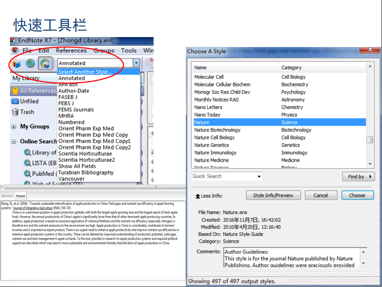This screenshot has height=287, width=382.
Task: Click the Choose button
Action: 357,195
